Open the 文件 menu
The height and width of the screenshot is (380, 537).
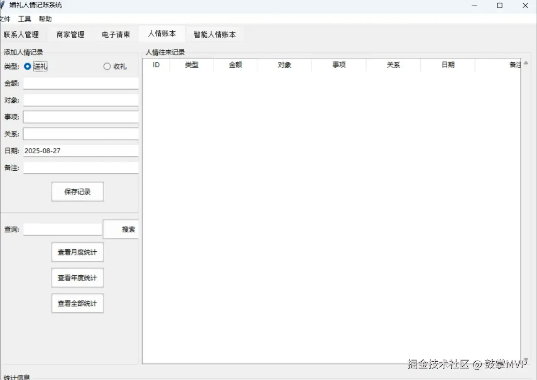click(5, 19)
